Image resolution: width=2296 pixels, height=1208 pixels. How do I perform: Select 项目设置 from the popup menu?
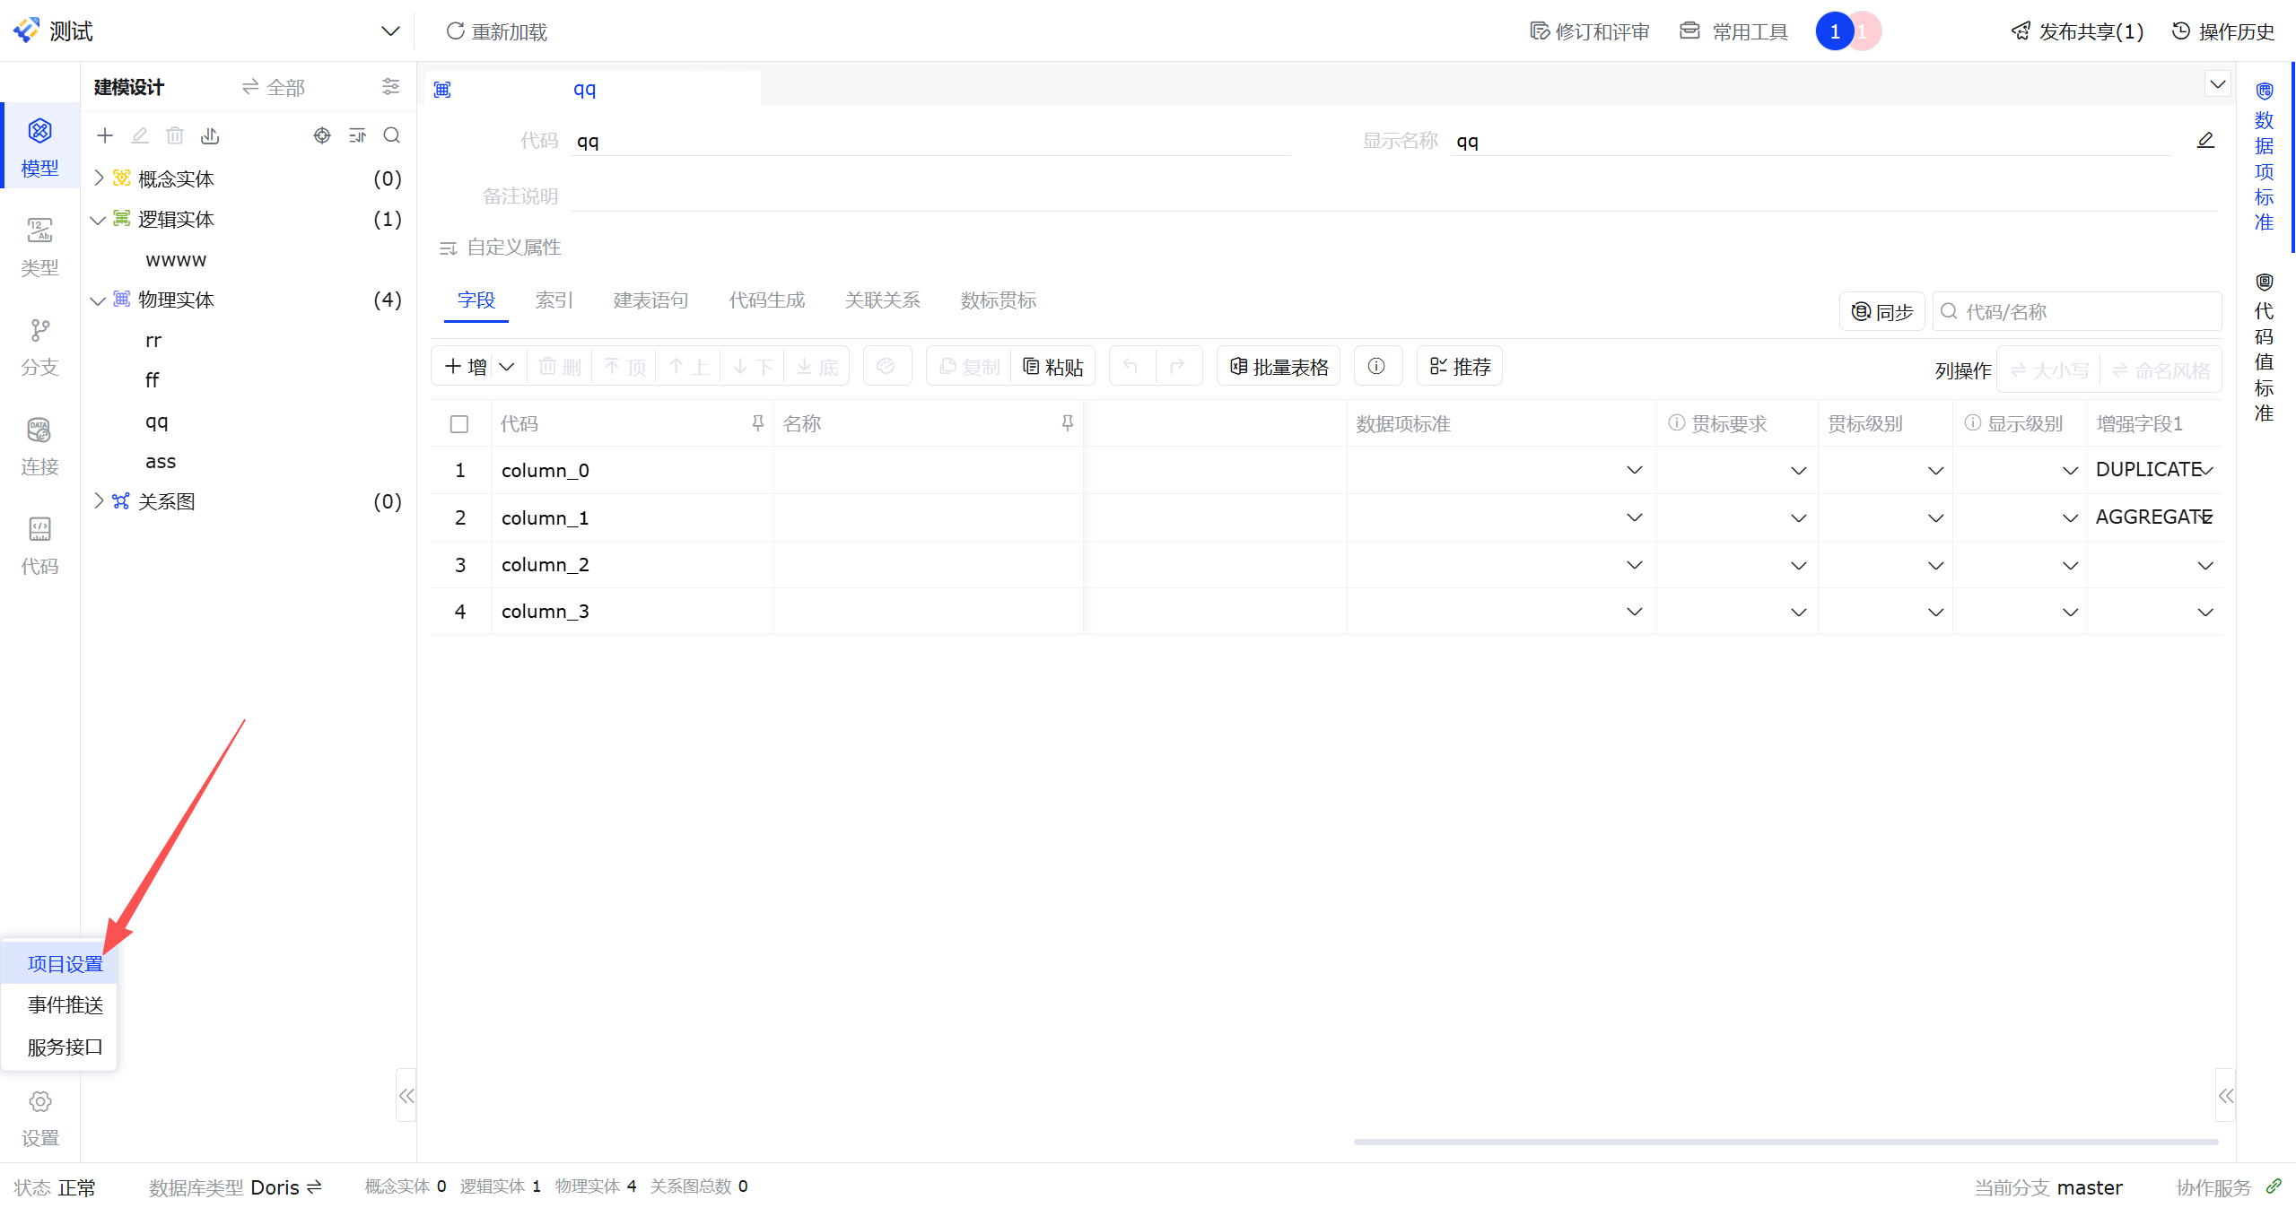[x=65, y=964]
